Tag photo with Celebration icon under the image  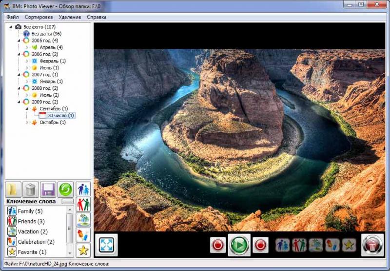tap(332, 245)
